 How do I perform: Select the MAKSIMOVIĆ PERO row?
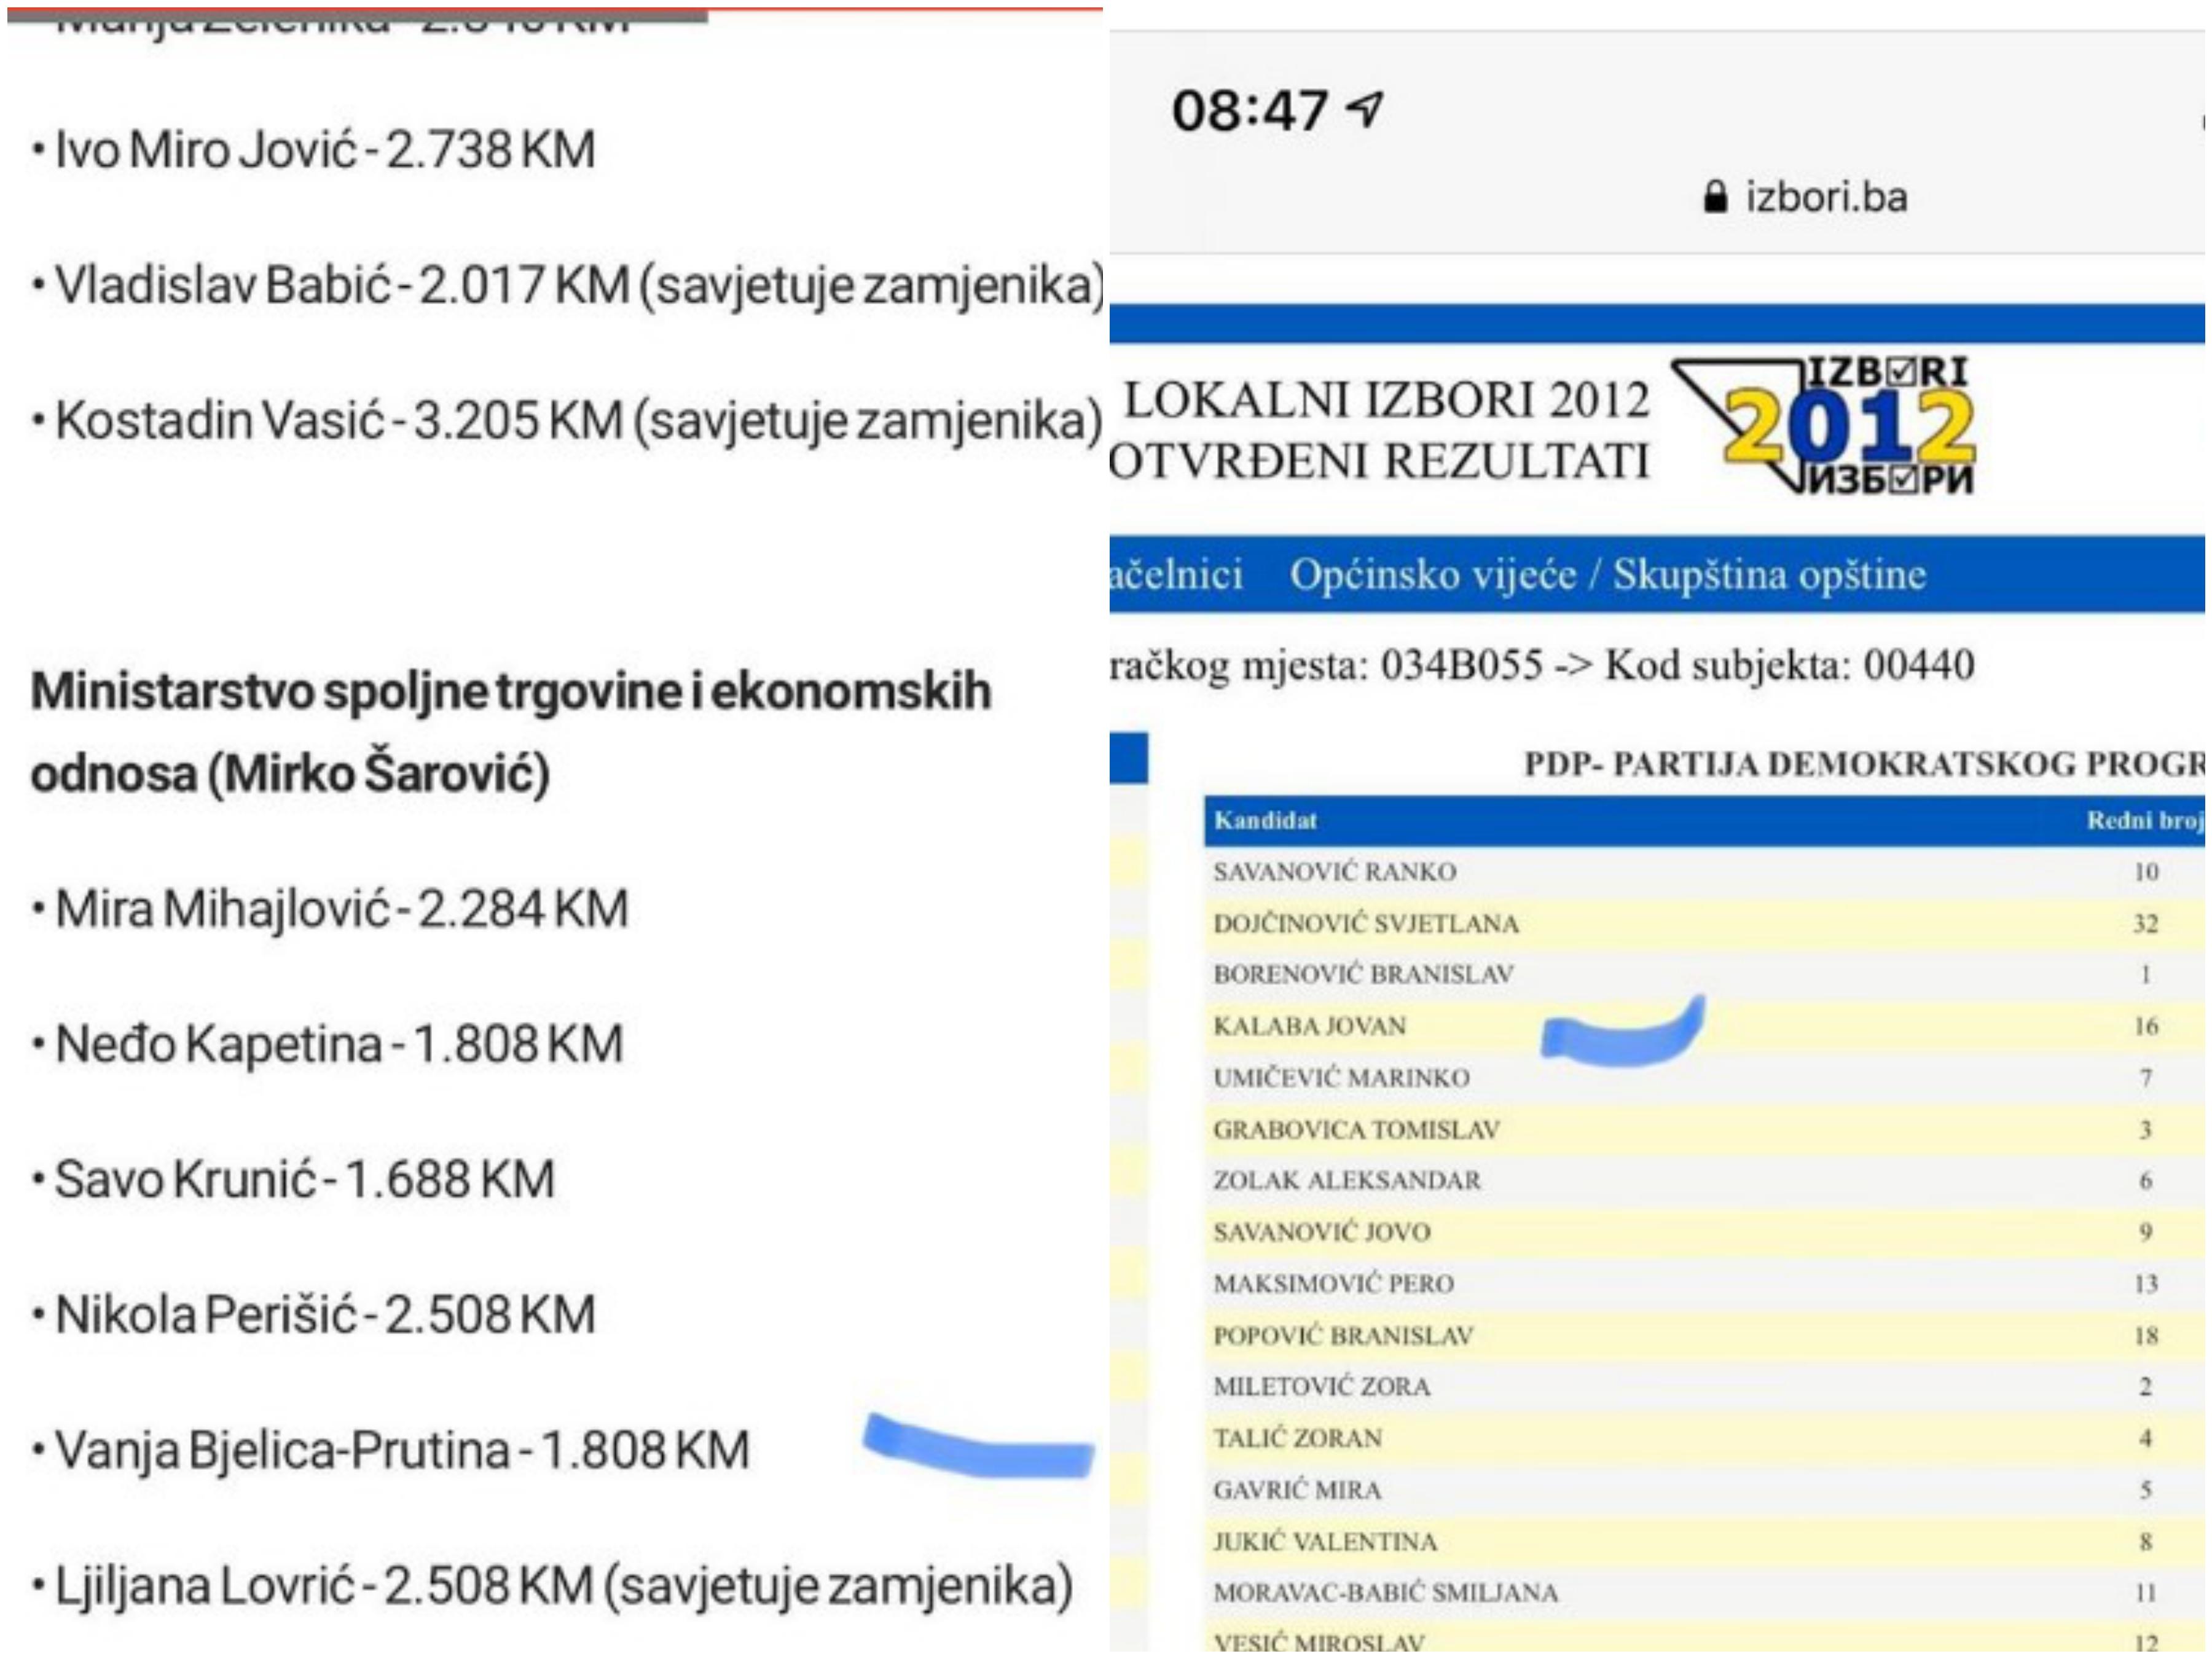tap(1705, 1283)
